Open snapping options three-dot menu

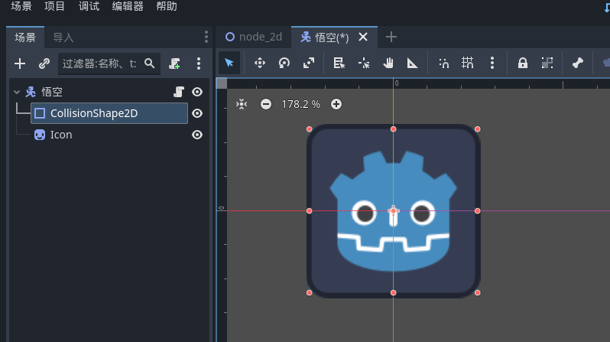pos(492,64)
